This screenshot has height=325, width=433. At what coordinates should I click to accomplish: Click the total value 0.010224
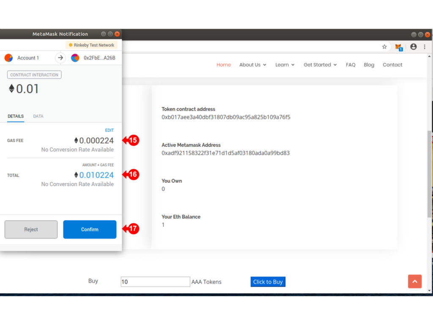pos(96,175)
